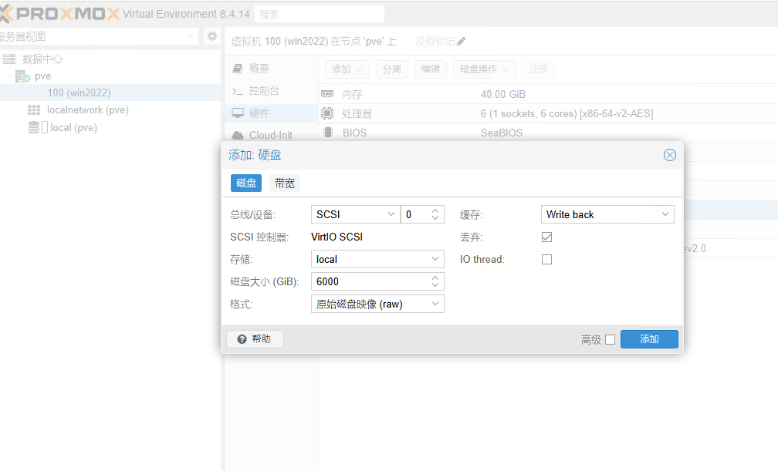Click the pencil icon to edit tags
Viewport: 778px width, 471px height.
pyautogui.click(x=462, y=42)
